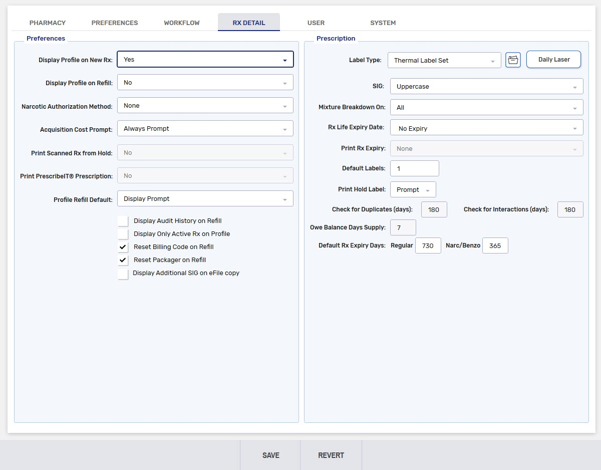Check Display Additional SIG on eFile copy

coord(123,274)
